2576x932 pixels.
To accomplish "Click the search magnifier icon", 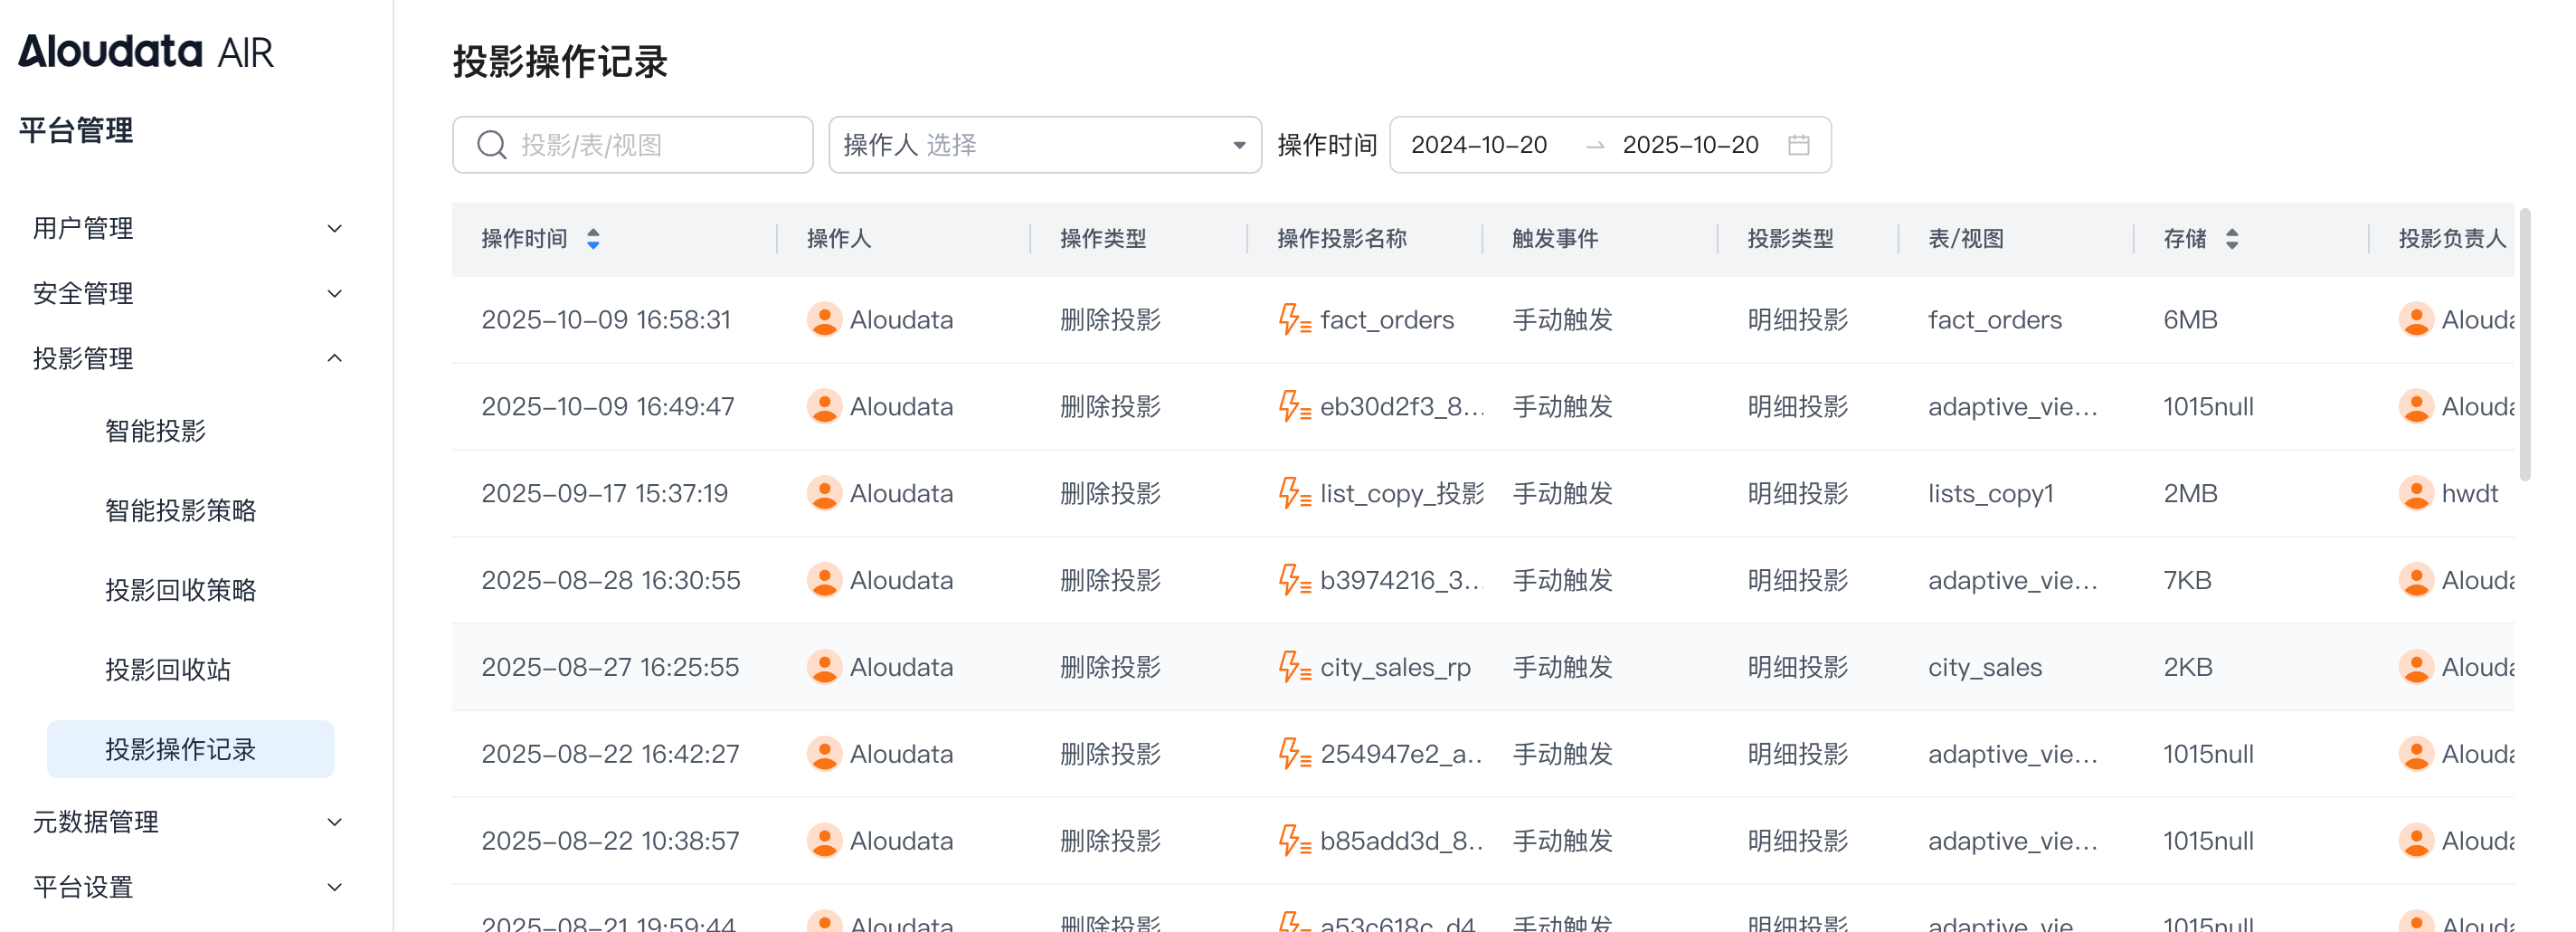I will (491, 145).
